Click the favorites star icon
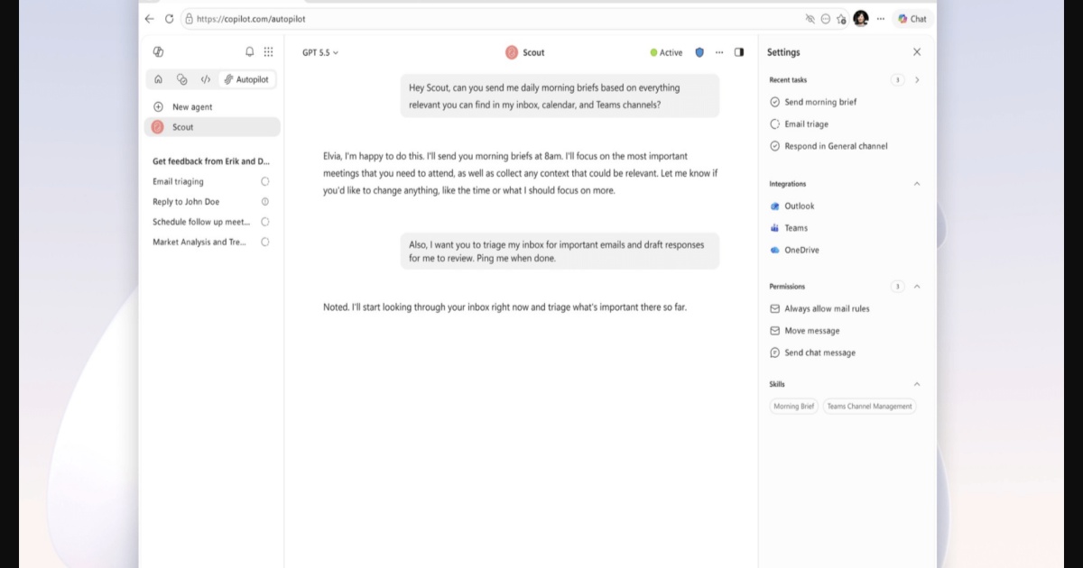The image size is (1083, 568). pos(841,18)
